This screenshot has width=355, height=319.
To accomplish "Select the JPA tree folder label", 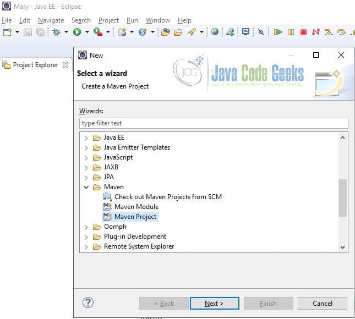I will pyautogui.click(x=109, y=177).
